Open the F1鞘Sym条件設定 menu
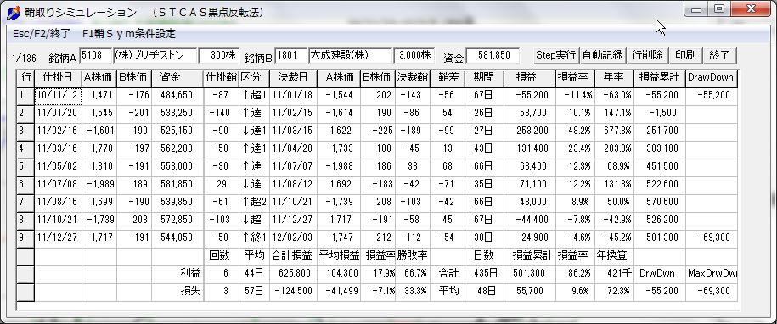777x324 pixels. (129, 34)
